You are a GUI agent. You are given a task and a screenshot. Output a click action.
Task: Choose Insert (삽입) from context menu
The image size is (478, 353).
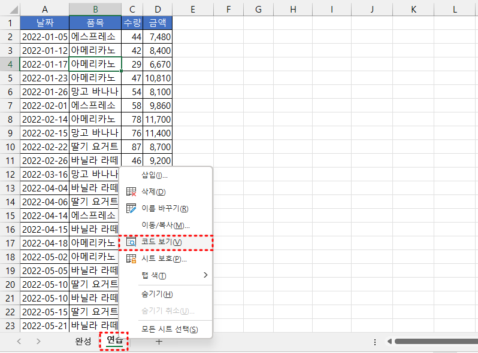pyautogui.click(x=155, y=175)
